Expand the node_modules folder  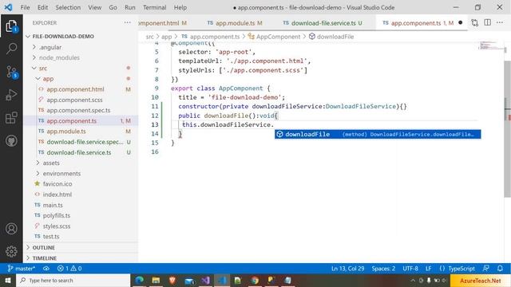pos(59,57)
